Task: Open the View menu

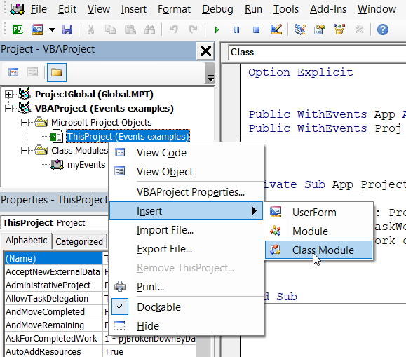Action: pyautogui.click(x=99, y=9)
